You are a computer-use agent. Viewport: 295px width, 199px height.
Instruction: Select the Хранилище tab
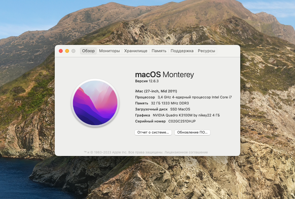click(136, 51)
